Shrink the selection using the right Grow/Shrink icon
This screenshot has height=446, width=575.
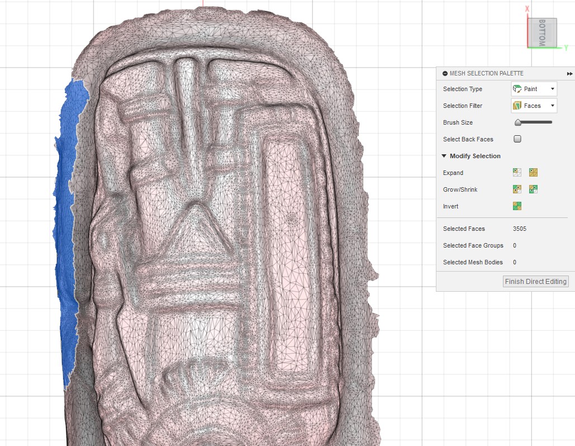[533, 189]
